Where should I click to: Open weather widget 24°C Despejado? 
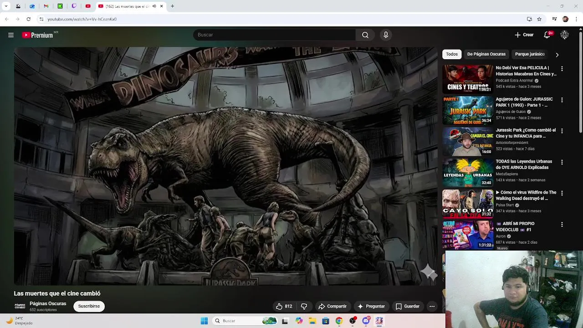coord(19,321)
